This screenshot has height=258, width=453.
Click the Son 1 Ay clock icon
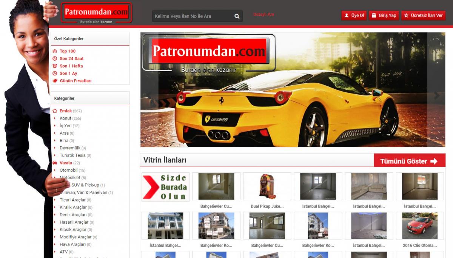point(55,74)
